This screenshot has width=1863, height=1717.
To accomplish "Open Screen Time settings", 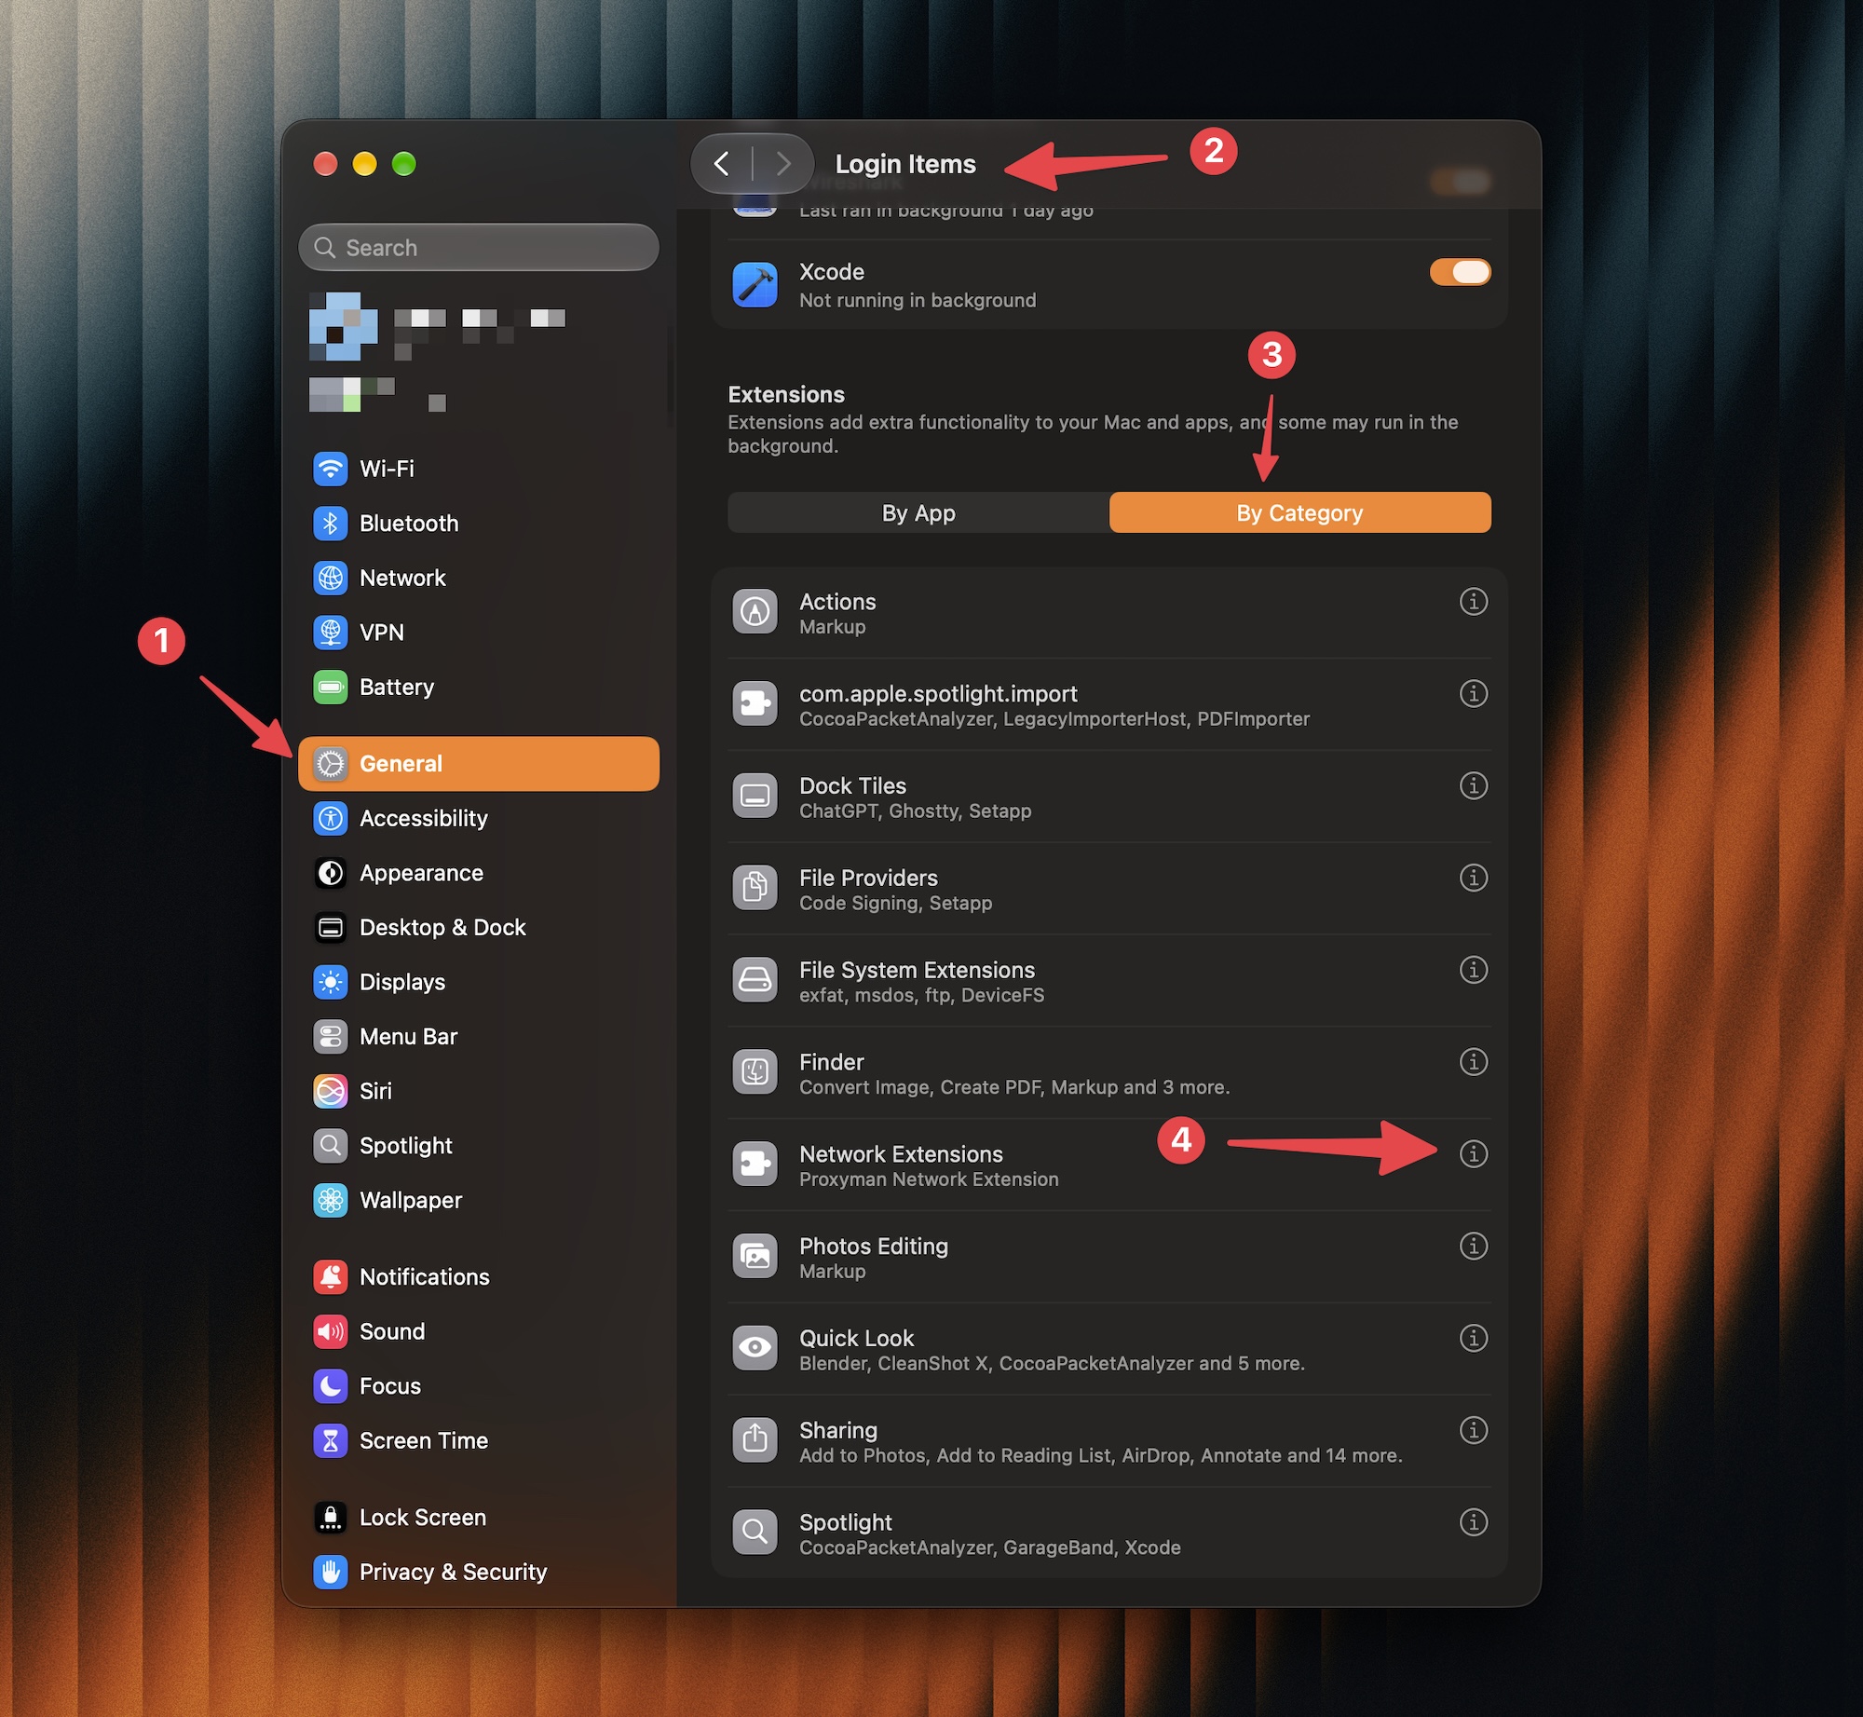I will tap(478, 1440).
